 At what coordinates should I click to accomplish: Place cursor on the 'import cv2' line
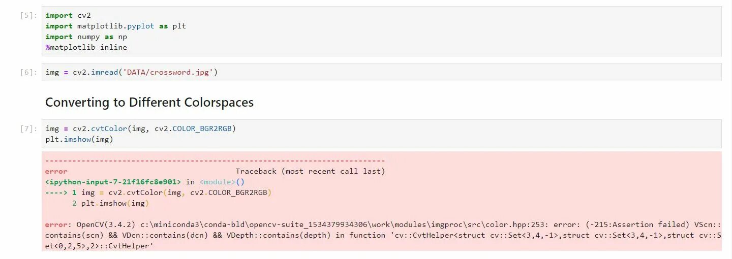point(68,15)
